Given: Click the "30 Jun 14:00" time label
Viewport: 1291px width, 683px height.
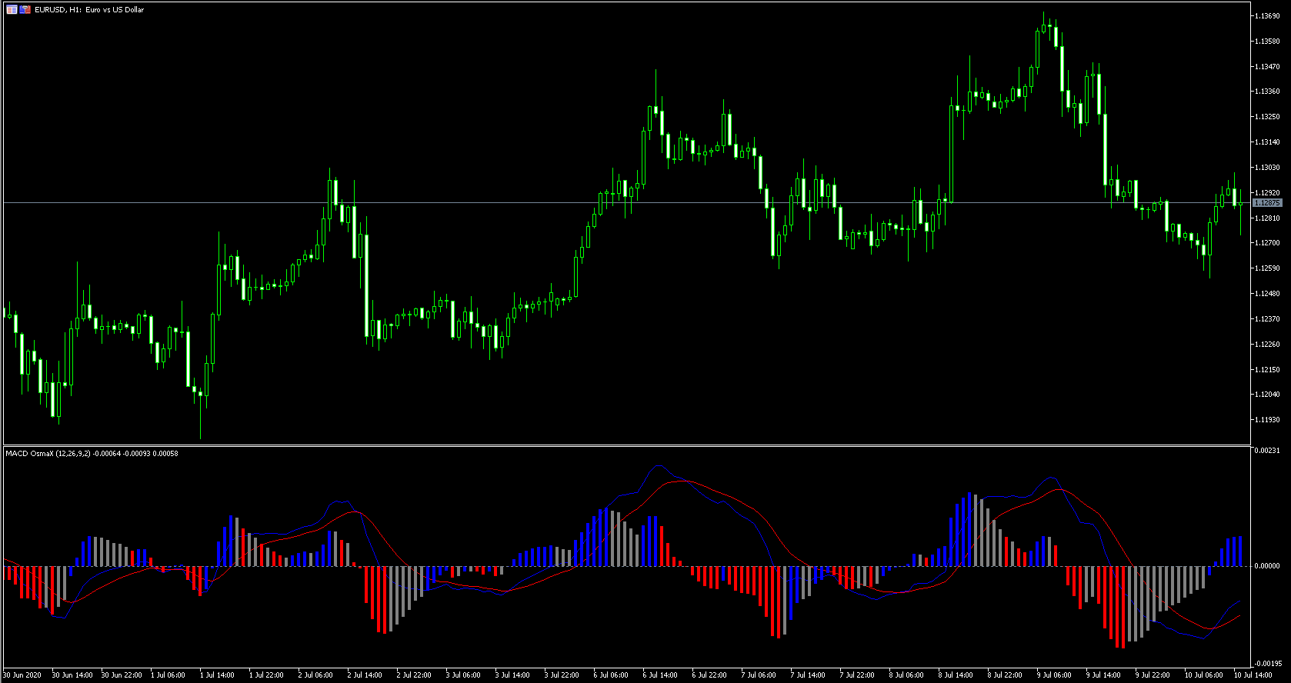Looking at the screenshot, I should click(72, 675).
